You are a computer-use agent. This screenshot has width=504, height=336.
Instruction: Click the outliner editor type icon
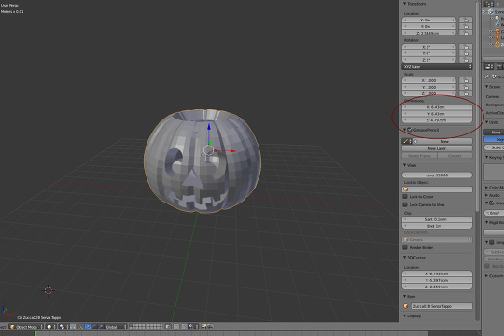[x=489, y=4]
